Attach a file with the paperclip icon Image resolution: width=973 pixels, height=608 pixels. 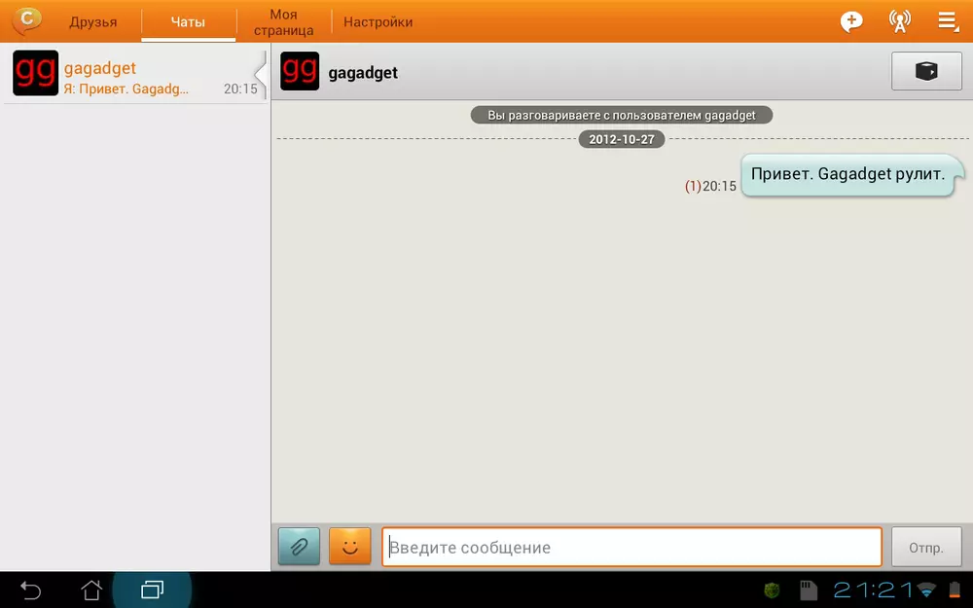click(x=299, y=547)
